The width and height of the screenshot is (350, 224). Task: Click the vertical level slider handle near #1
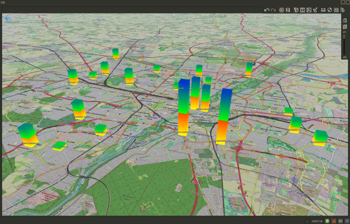coord(345,37)
